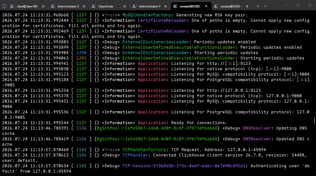
Task: Click the thread id "1290"
Action: (81, 53)
